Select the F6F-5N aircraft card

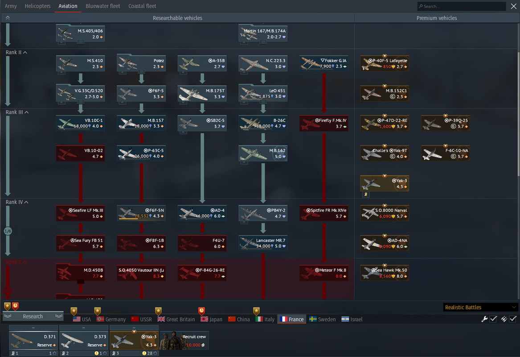click(141, 213)
